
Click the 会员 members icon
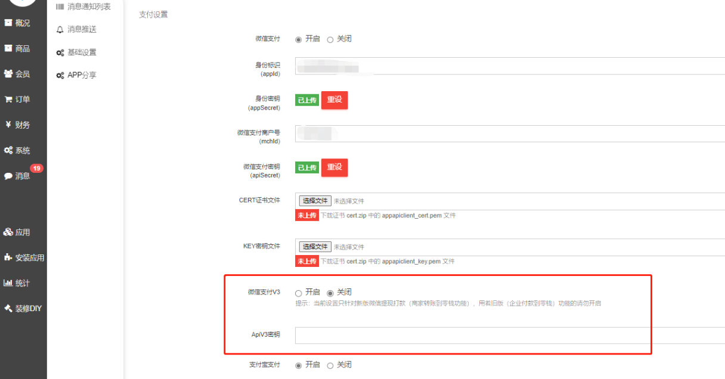coord(8,74)
